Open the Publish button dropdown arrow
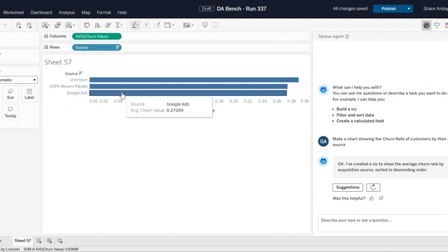 click(409, 8)
